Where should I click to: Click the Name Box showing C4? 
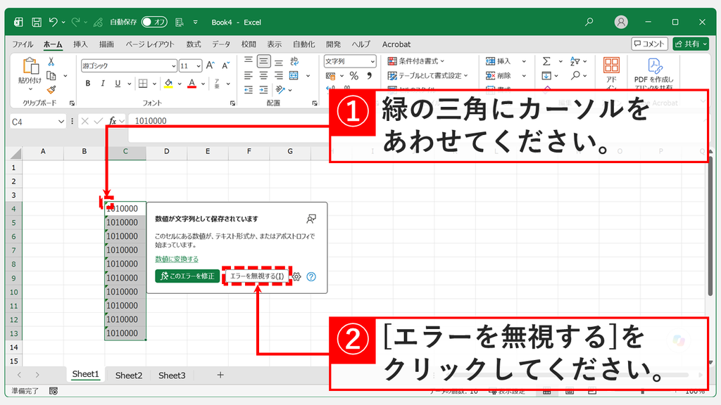[x=38, y=122]
